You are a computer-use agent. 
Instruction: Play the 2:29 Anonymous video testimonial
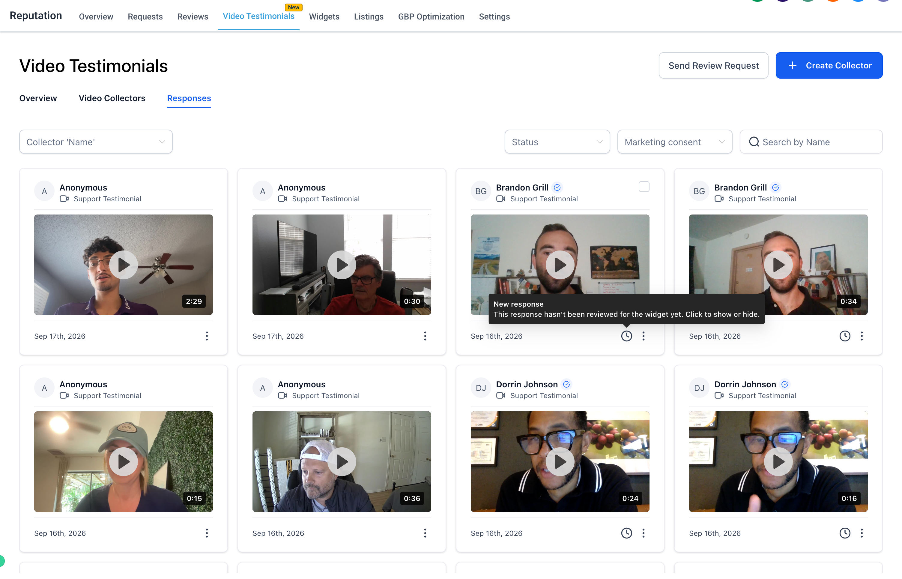[x=123, y=265]
